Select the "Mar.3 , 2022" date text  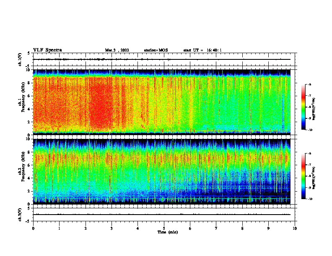(117, 50)
